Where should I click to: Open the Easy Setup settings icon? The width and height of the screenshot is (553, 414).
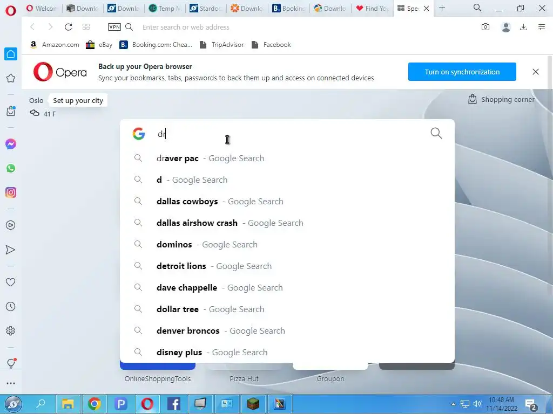pos(542,27)
